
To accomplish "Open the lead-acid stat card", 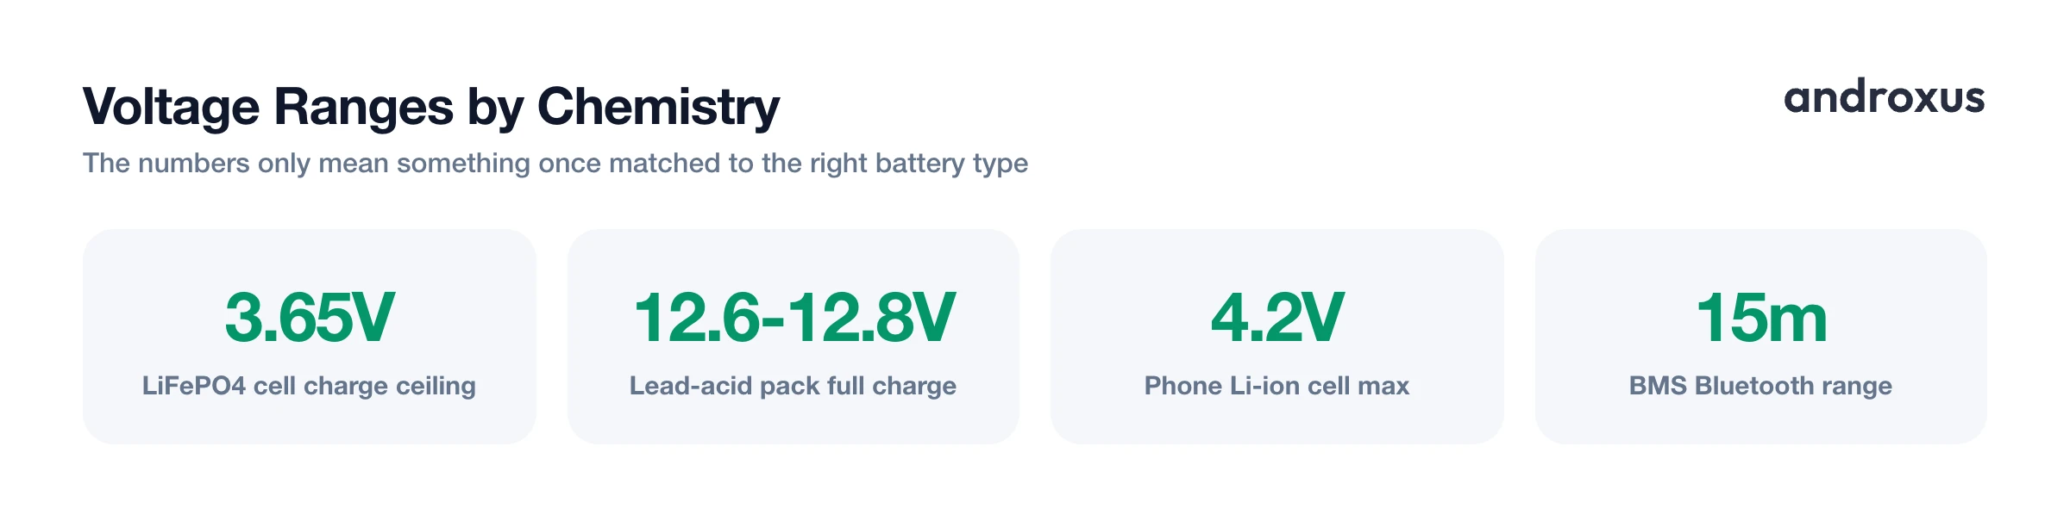I will (793, 337).
